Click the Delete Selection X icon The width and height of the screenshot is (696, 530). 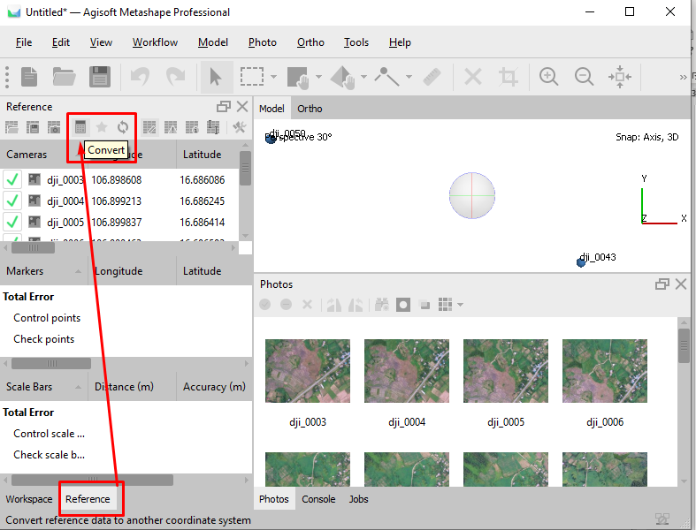coord(473,77)
